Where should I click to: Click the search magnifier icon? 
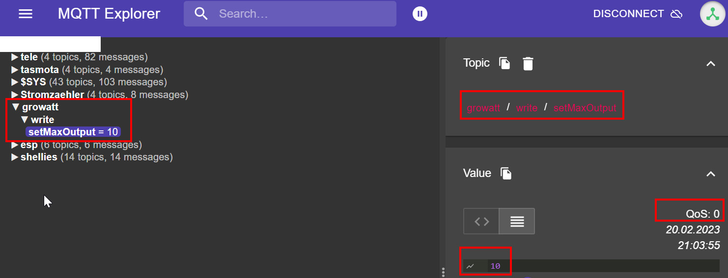(x=201, y=14)
